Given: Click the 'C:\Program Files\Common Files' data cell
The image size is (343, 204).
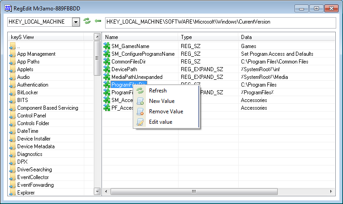Looking at the screenshot, I should (x=275, y=62).
